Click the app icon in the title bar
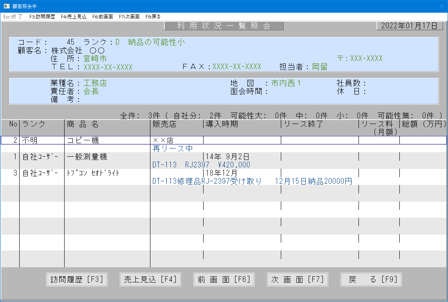This screenshot has height=302, width=448. [6, 6]
